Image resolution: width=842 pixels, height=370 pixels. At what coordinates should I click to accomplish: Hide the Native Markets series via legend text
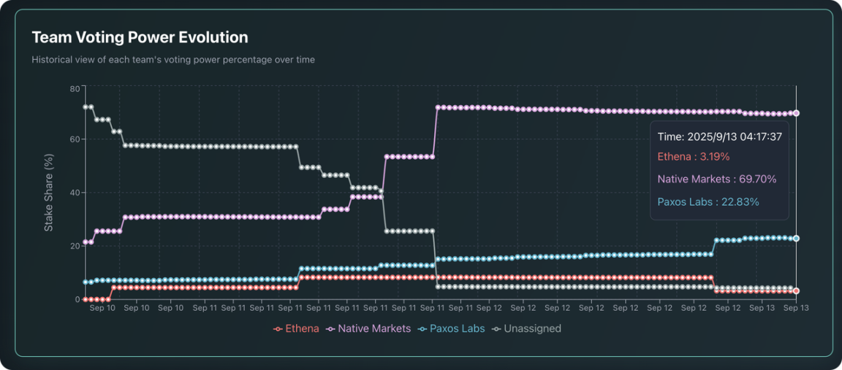[374, 329]
